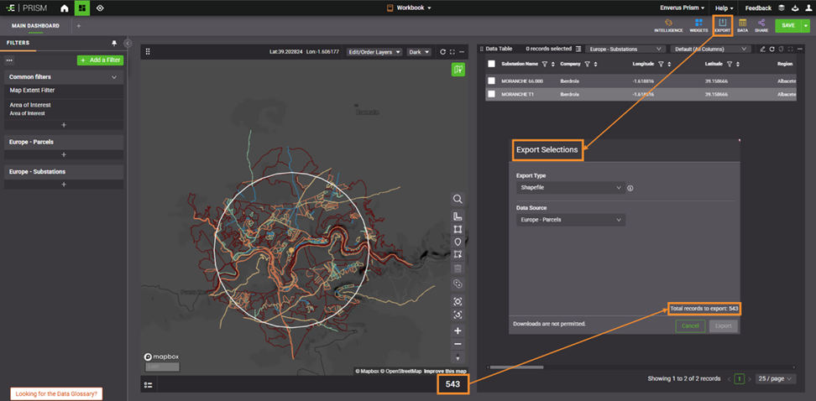This screenshot has height=401, width=816.
Task: Click the Add a Filter button
Action: pyautogui.click(x=100, y=60)
